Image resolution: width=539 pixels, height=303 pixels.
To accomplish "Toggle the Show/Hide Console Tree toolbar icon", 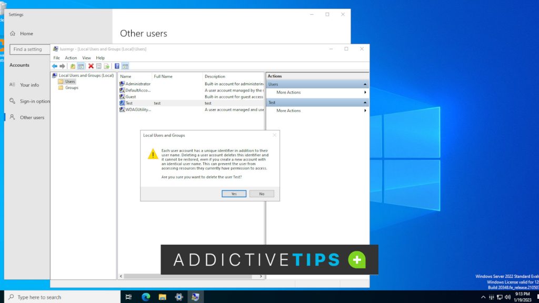I will click(x=81, y=66).
